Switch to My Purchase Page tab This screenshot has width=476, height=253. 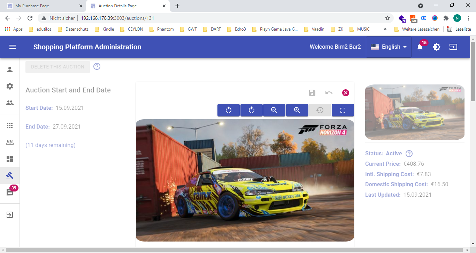pyautogui.click(x=43, y=6)
